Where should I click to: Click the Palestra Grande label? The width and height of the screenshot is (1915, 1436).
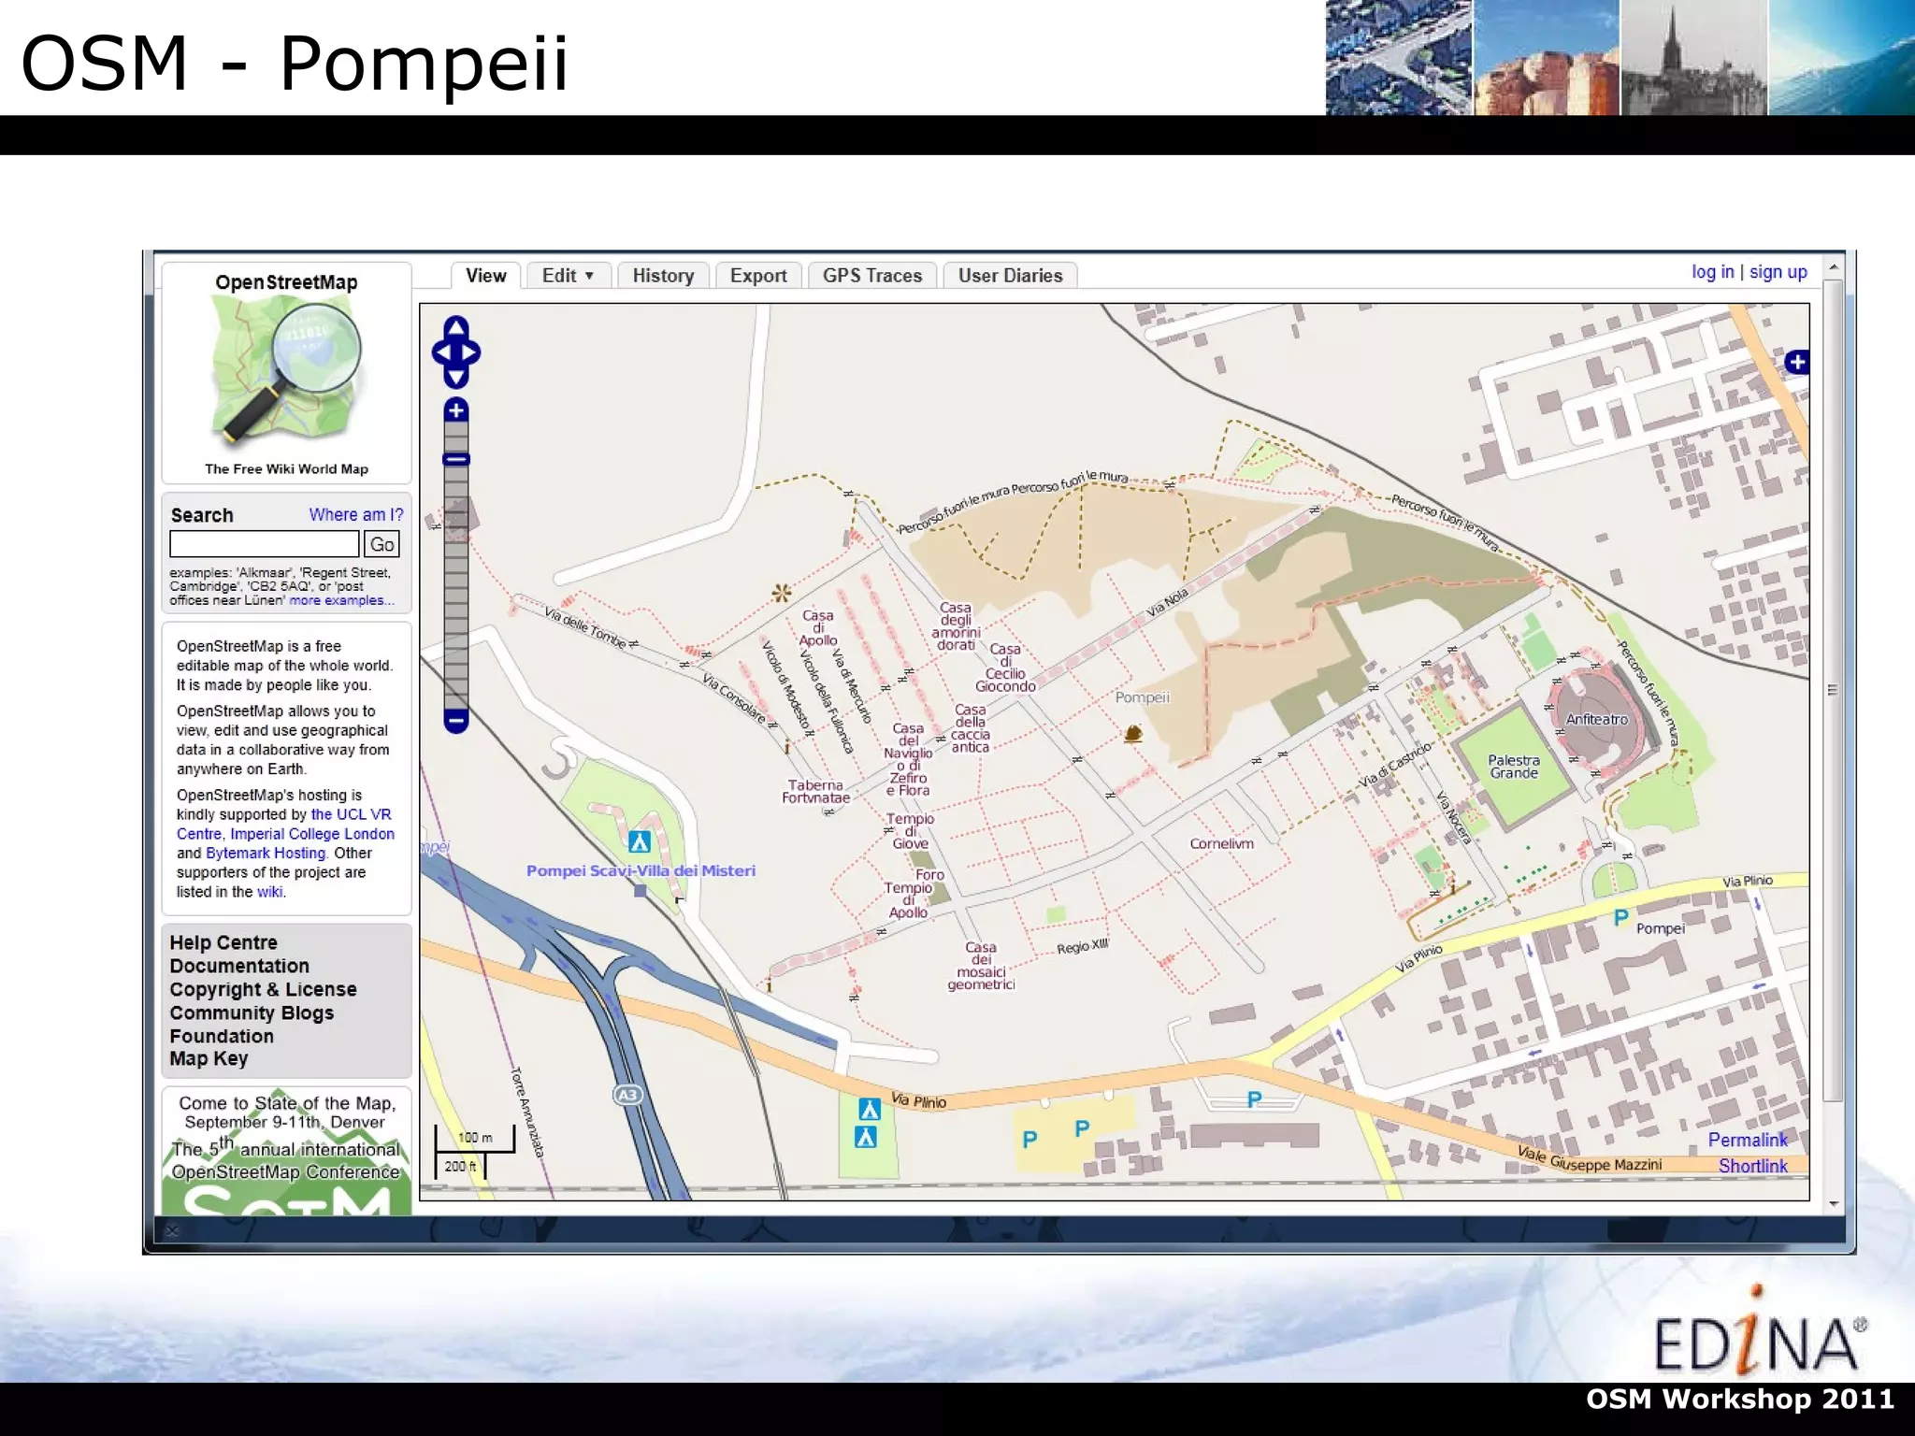point(1514,767)
